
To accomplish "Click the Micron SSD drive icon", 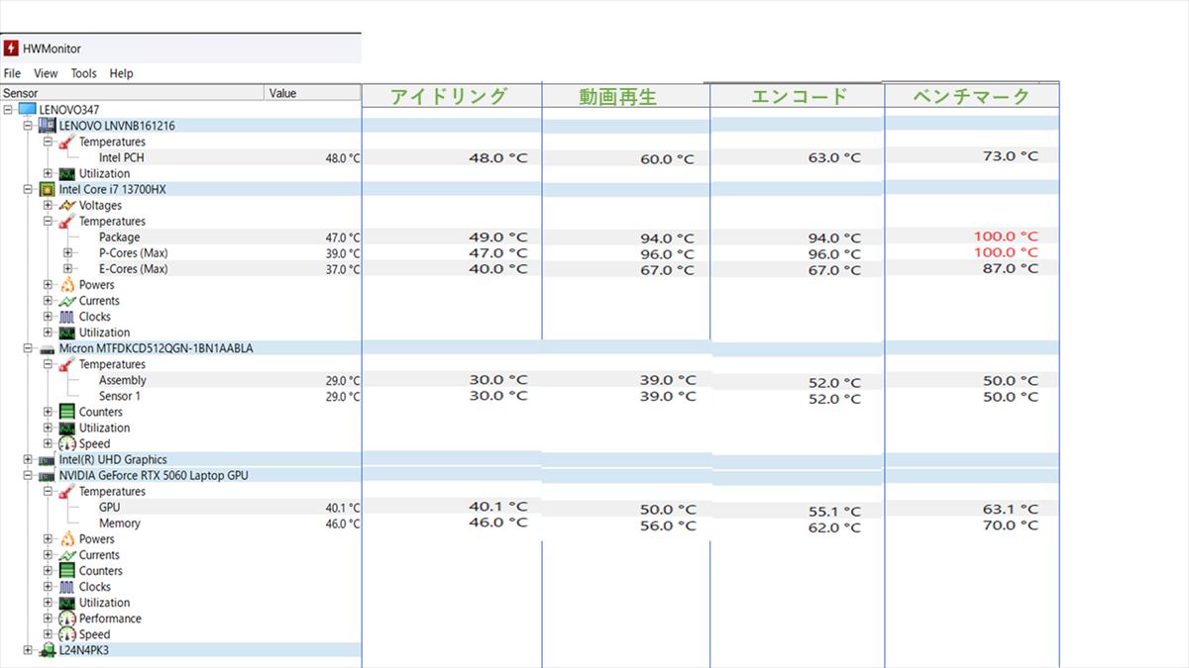I will point(47,348).
